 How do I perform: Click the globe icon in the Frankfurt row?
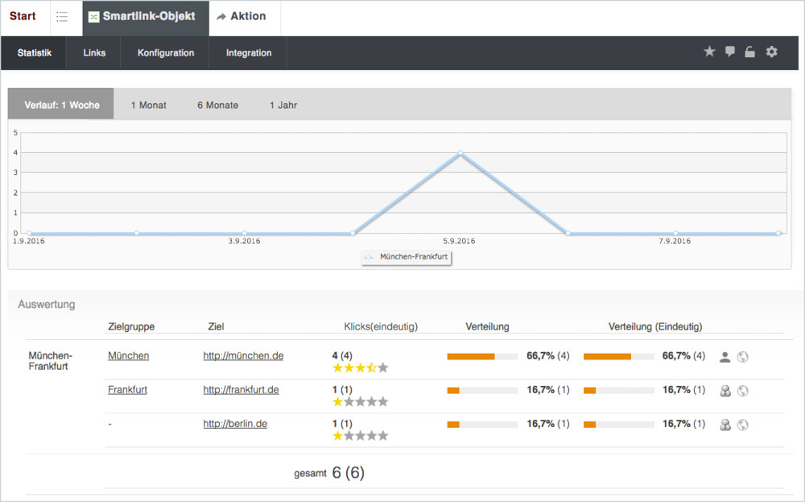click(742, 391)
